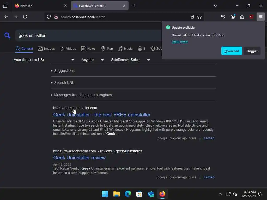Screen dimensions: 267x200
Task: Open the Firefox hamburger menu
Action: 260,17
